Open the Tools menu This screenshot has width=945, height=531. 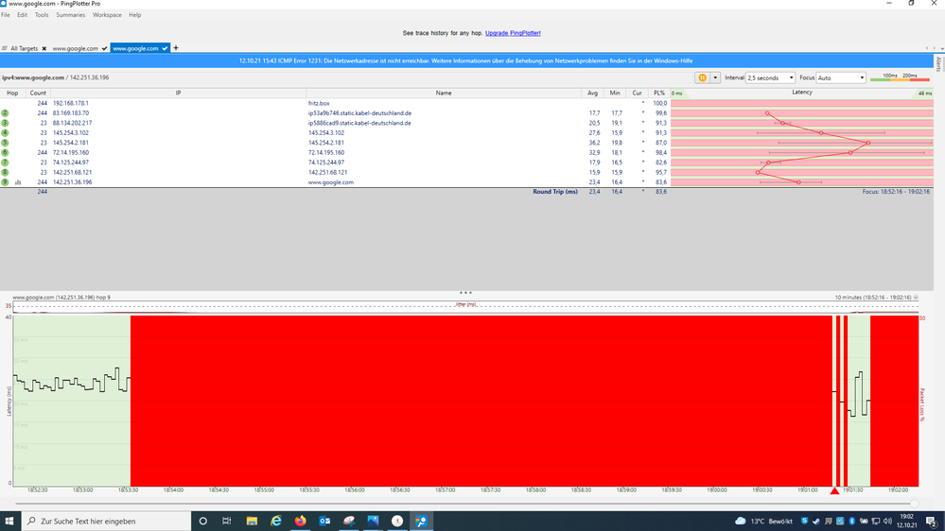tap(42, 15)
